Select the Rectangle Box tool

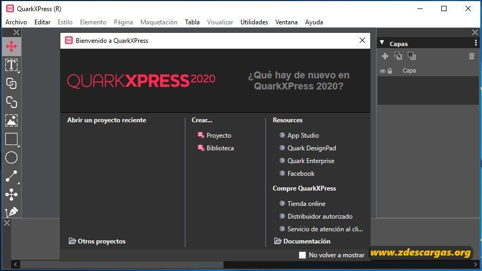[x=11, y=139]
